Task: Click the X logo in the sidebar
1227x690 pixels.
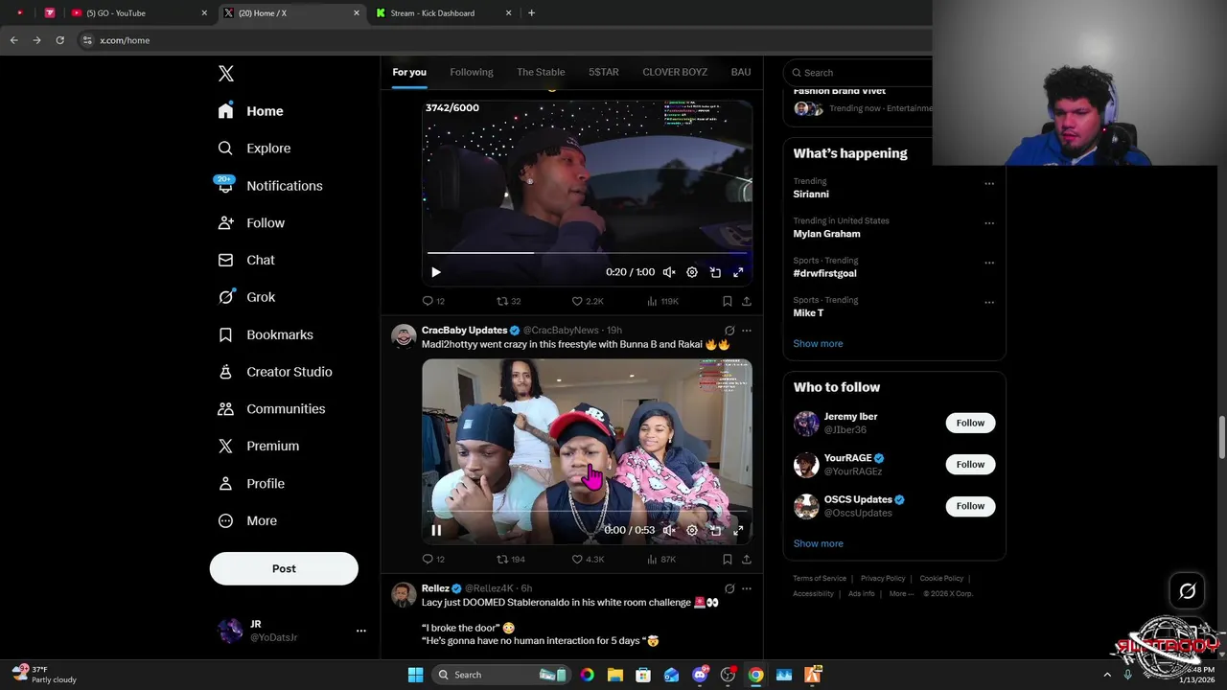Action: click(x=226, y=74)
